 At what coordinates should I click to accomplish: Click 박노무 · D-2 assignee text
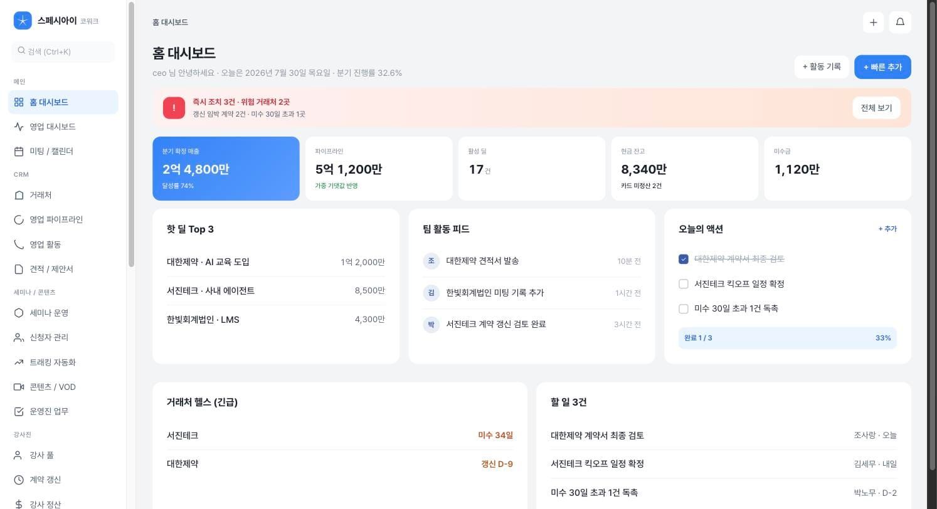click(x=875, y=493)
